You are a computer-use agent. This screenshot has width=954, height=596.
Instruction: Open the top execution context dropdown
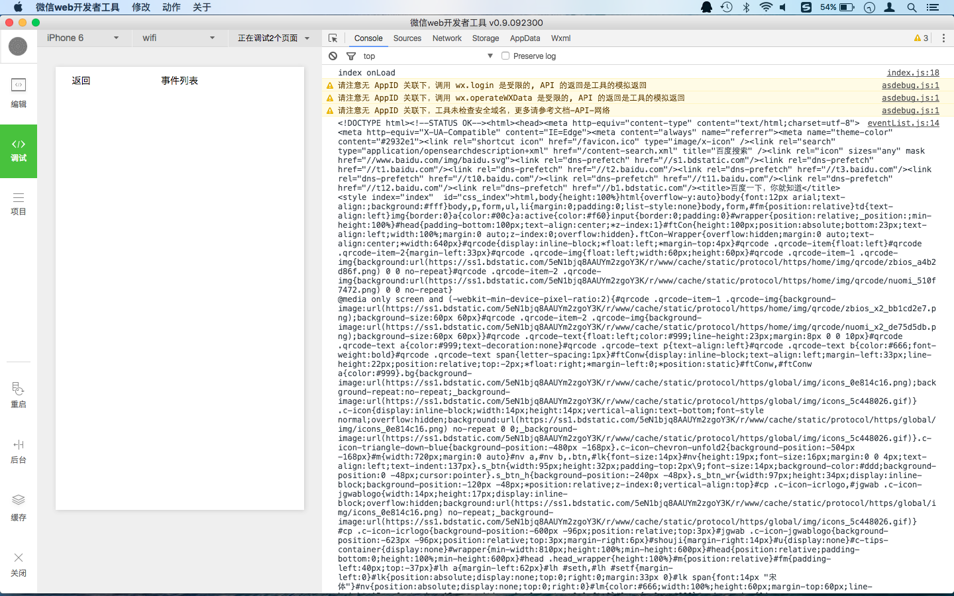tap(428, 56)
